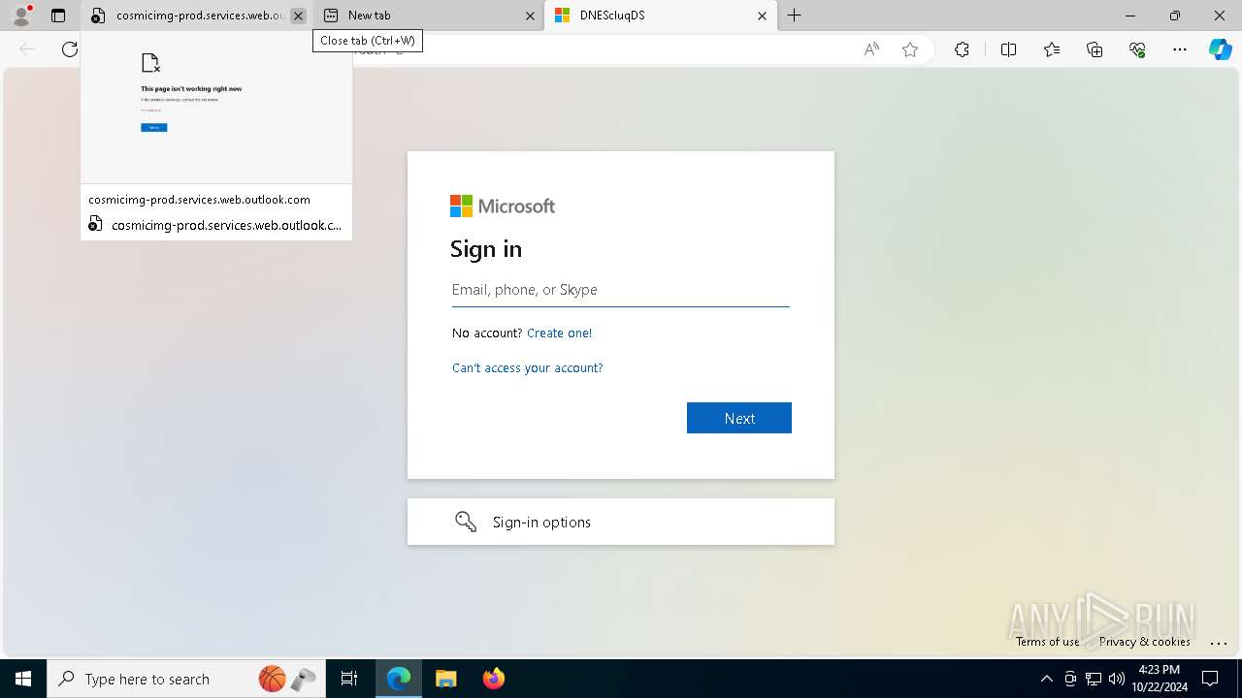Launch Firefox from the taskbar

493,679
